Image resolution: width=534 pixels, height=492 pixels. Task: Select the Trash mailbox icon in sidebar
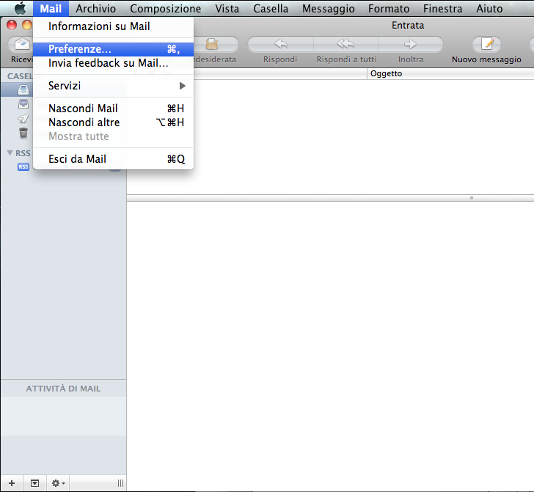click(x=23, y=133)
